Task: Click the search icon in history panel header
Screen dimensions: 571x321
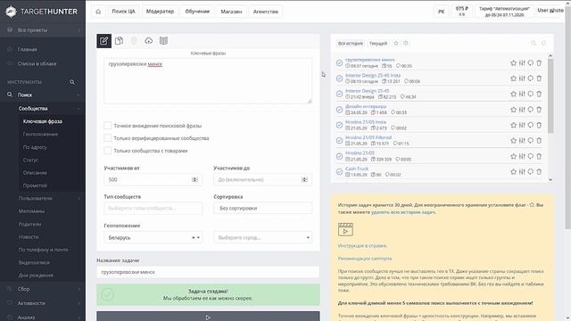Action: 534,44
